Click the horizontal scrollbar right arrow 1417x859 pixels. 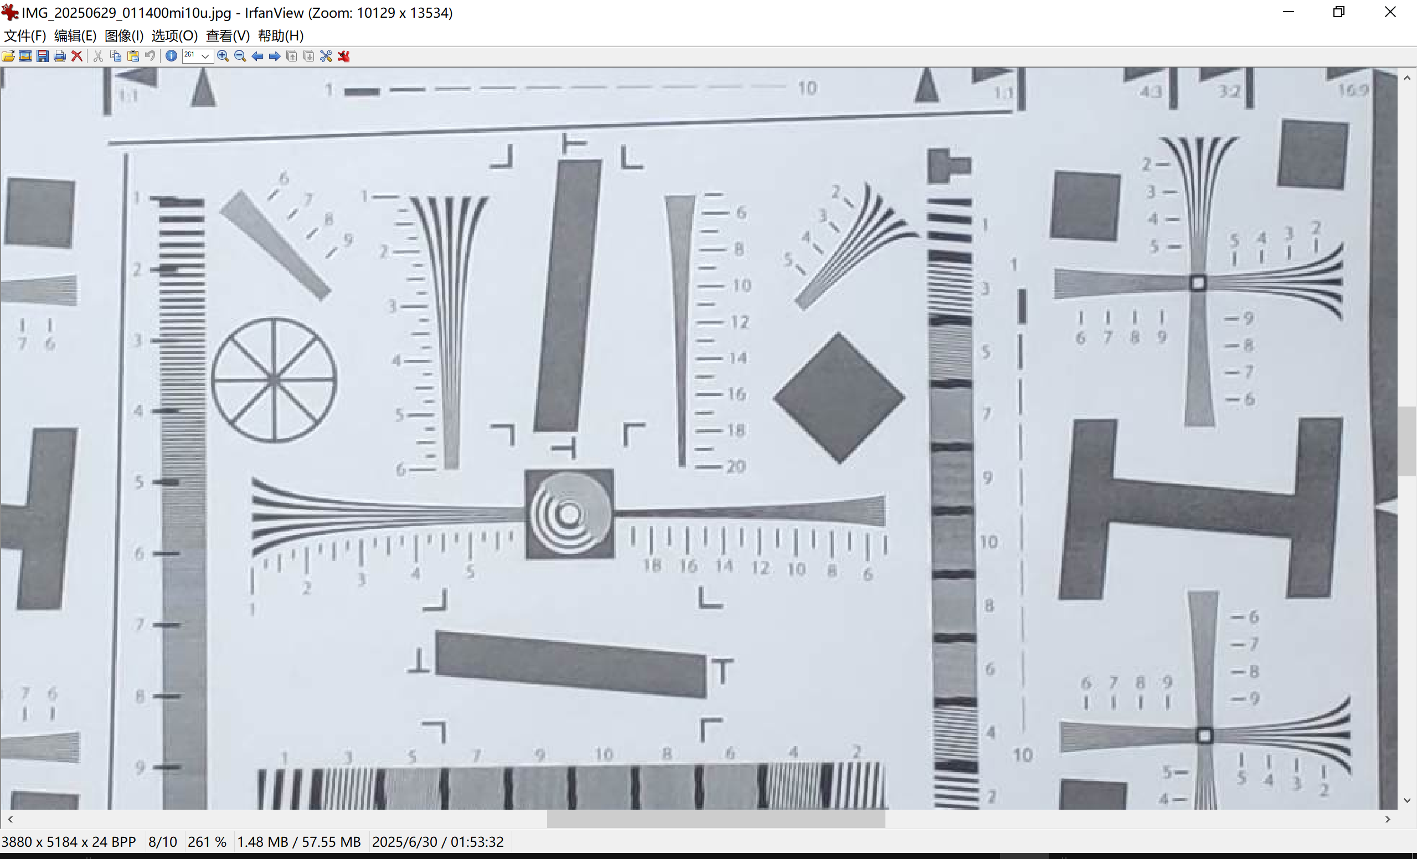tap(1388, 819)
